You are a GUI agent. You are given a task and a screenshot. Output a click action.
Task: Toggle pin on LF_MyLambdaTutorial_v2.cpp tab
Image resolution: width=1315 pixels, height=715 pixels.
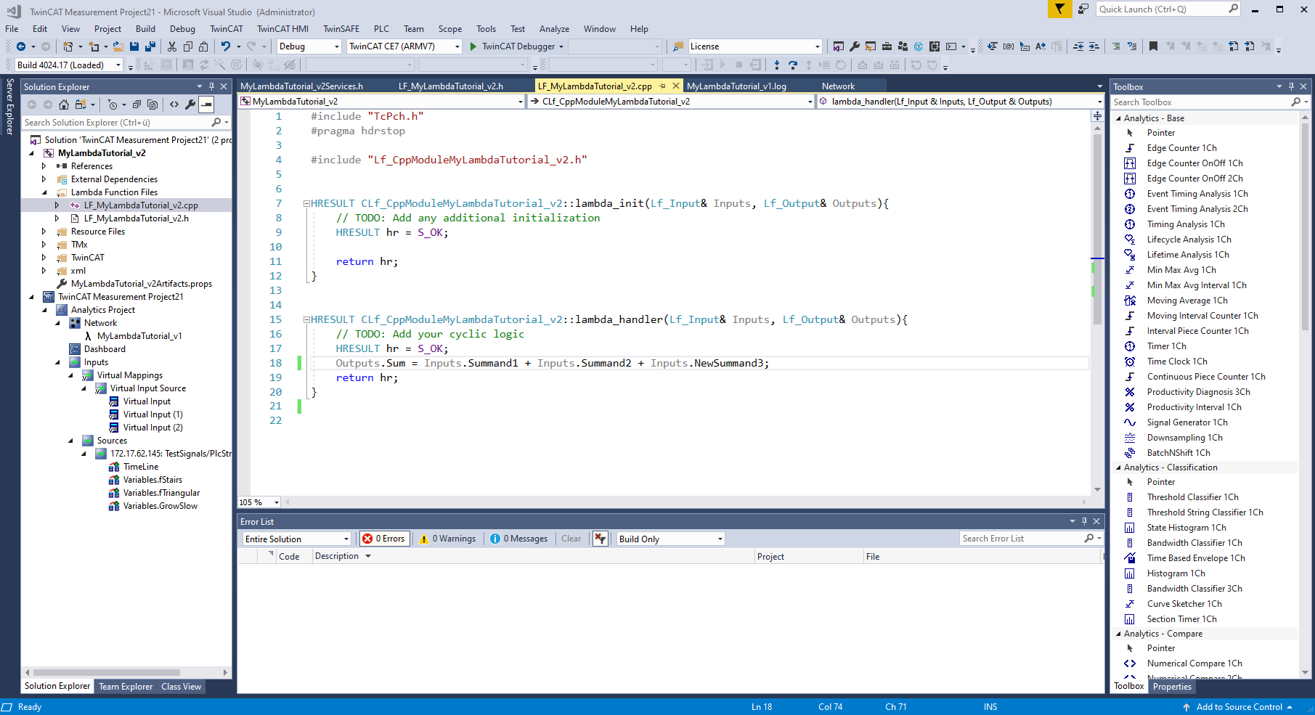point(663,86)
